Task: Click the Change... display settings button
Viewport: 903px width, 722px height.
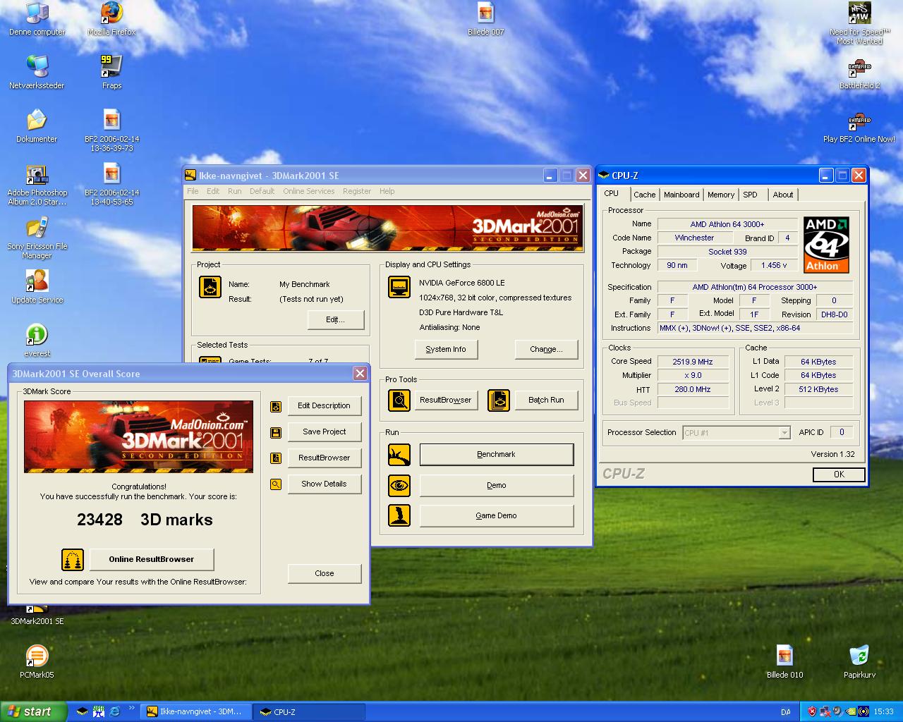Action: (x=547, y=350)
